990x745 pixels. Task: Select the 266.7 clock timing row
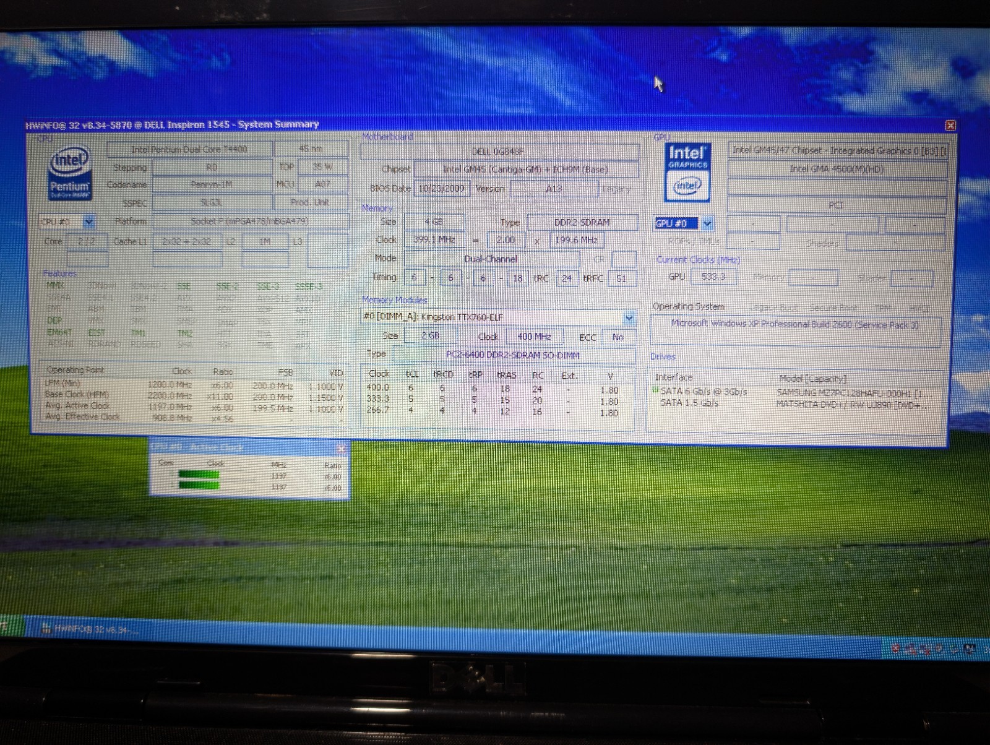tap(497, 411)
